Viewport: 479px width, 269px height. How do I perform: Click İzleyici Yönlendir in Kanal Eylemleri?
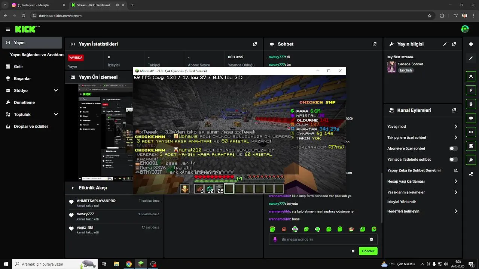pos(402,202)
